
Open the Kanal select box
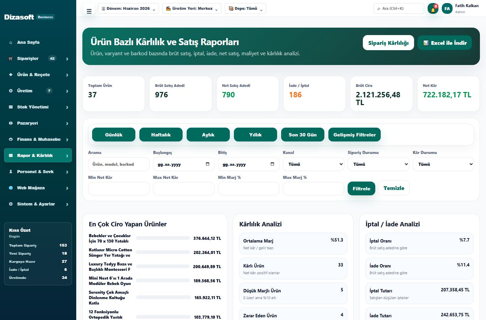(314, 164)
